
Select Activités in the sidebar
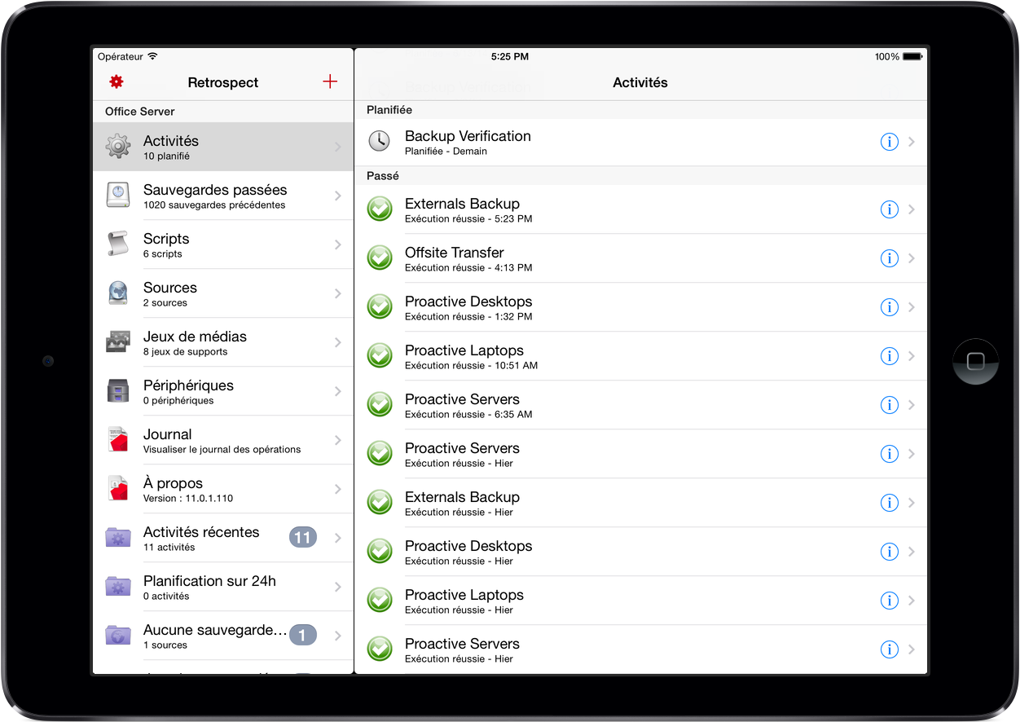tap(223, 147)
